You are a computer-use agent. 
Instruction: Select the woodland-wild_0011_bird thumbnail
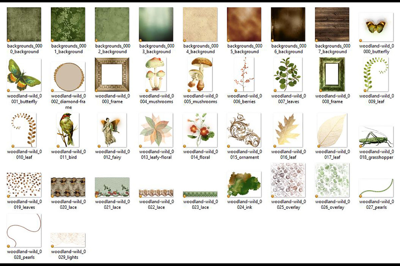68,130
